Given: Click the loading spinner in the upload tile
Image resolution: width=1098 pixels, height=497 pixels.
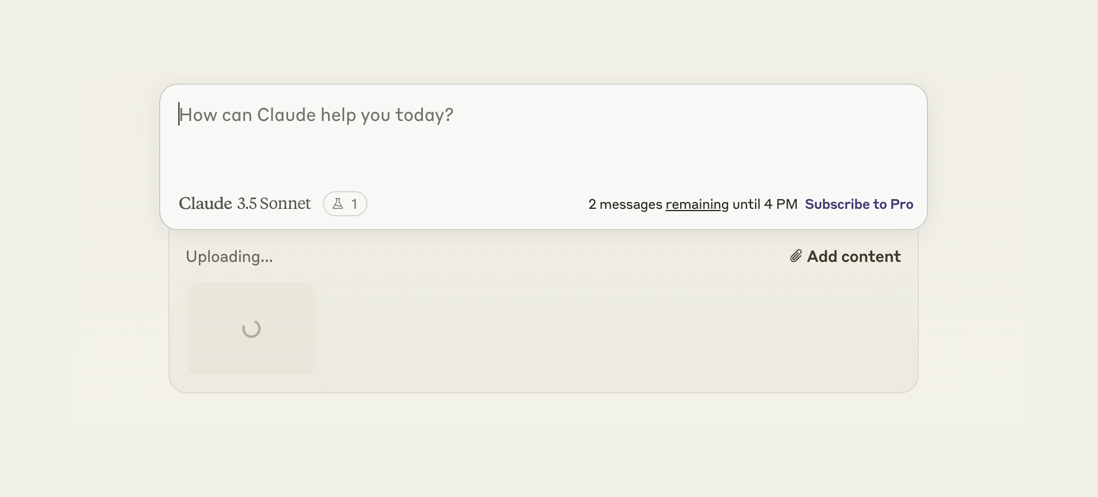Looking at the screenshot, I should (251, 329).
